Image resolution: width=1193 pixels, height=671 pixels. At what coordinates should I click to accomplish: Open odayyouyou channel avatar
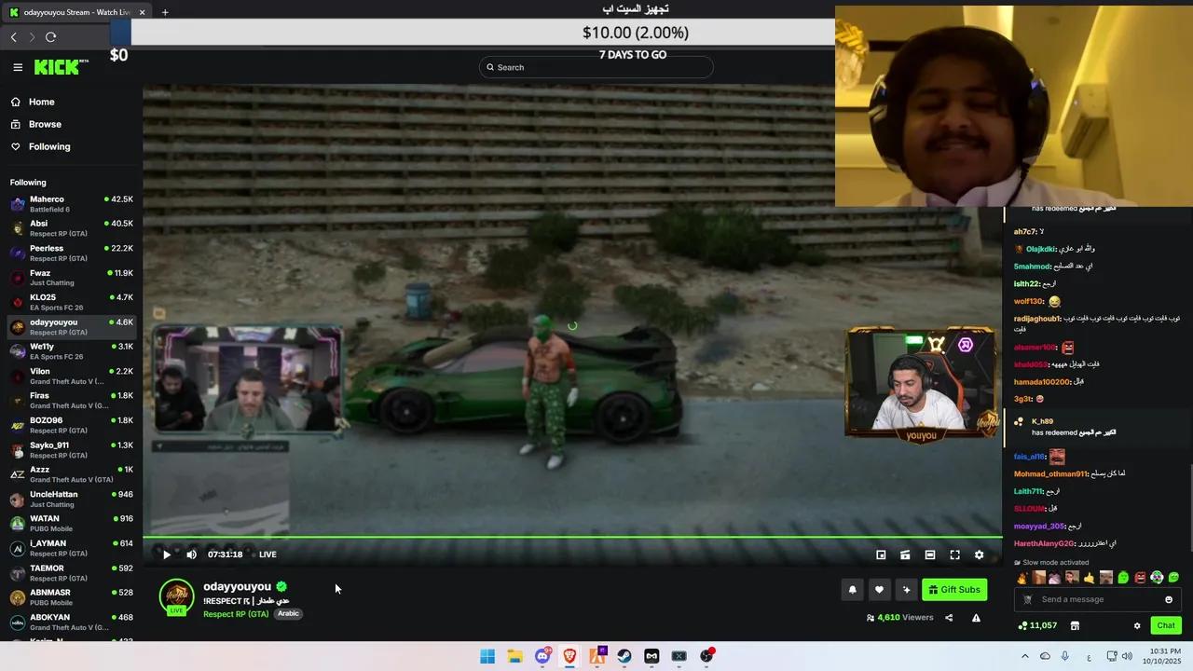click(x=177, y=596)
